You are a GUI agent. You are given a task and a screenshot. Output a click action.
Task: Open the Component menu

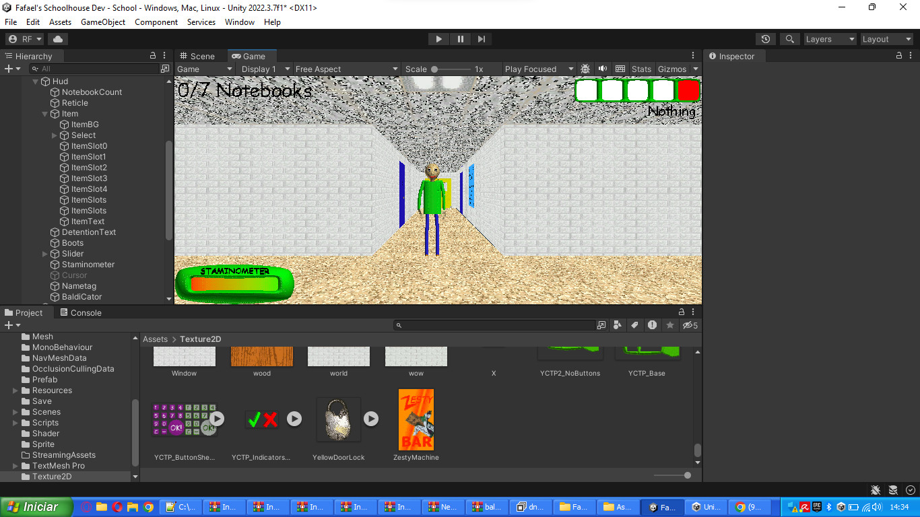[156, 22]
